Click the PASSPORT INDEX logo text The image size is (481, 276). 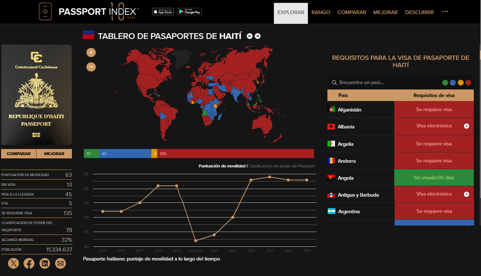(98, 12)
